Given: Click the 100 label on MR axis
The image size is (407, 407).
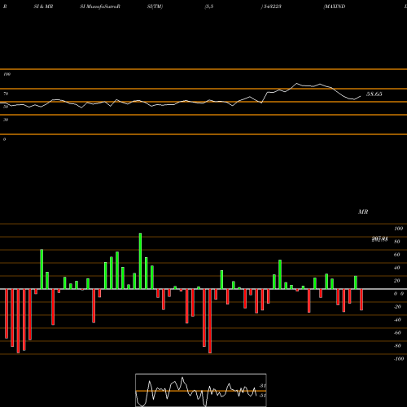Looking at the screenshot, I should click(399, 229).
